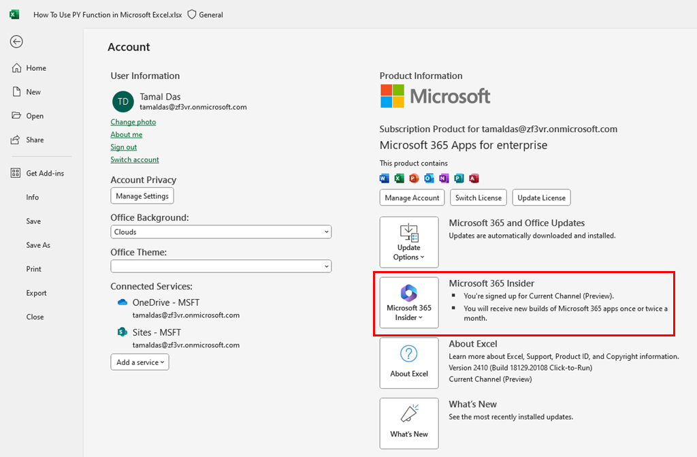Click the General sensitivity shield icon
The image size is (697, 457).
click(191, 15)
